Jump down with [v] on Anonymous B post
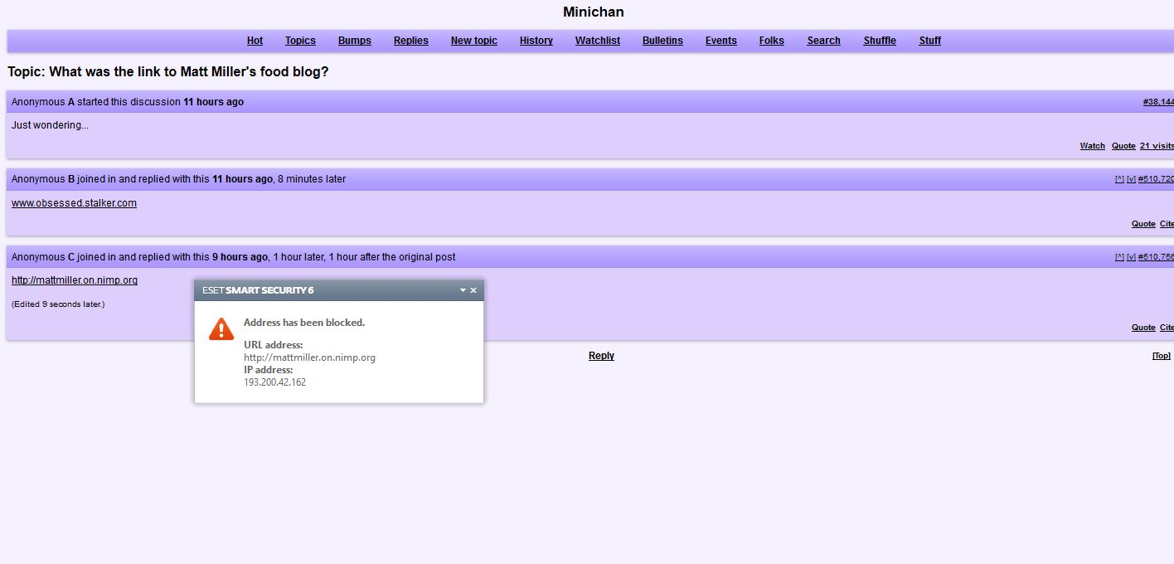This screenshot has height=564, width=1174. (1131, 179)
